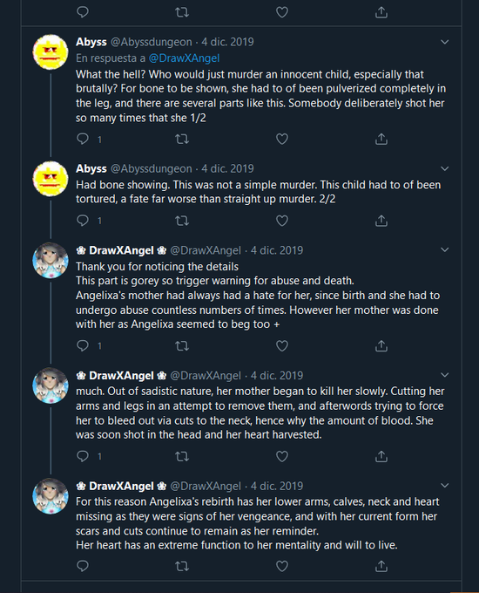479x593 pixels.
Task: Retweet Abyss's tweet ending in 2/2
Action: [x=182, y=221]
